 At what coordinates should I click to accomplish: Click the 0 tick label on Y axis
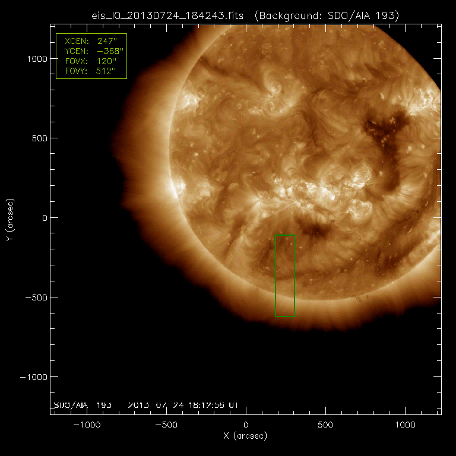(42, 217)
